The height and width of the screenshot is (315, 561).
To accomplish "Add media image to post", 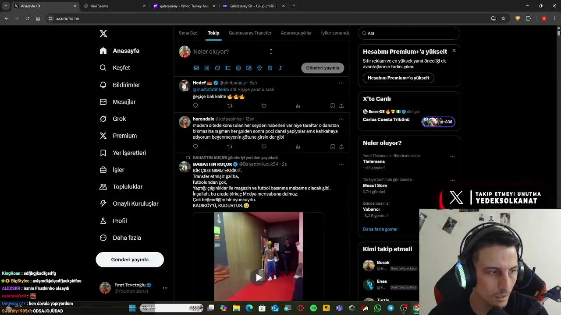I will pos(196,68).
